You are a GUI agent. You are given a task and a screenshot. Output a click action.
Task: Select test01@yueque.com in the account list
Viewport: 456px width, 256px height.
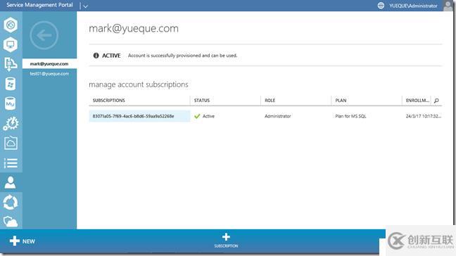coord(49,74)
